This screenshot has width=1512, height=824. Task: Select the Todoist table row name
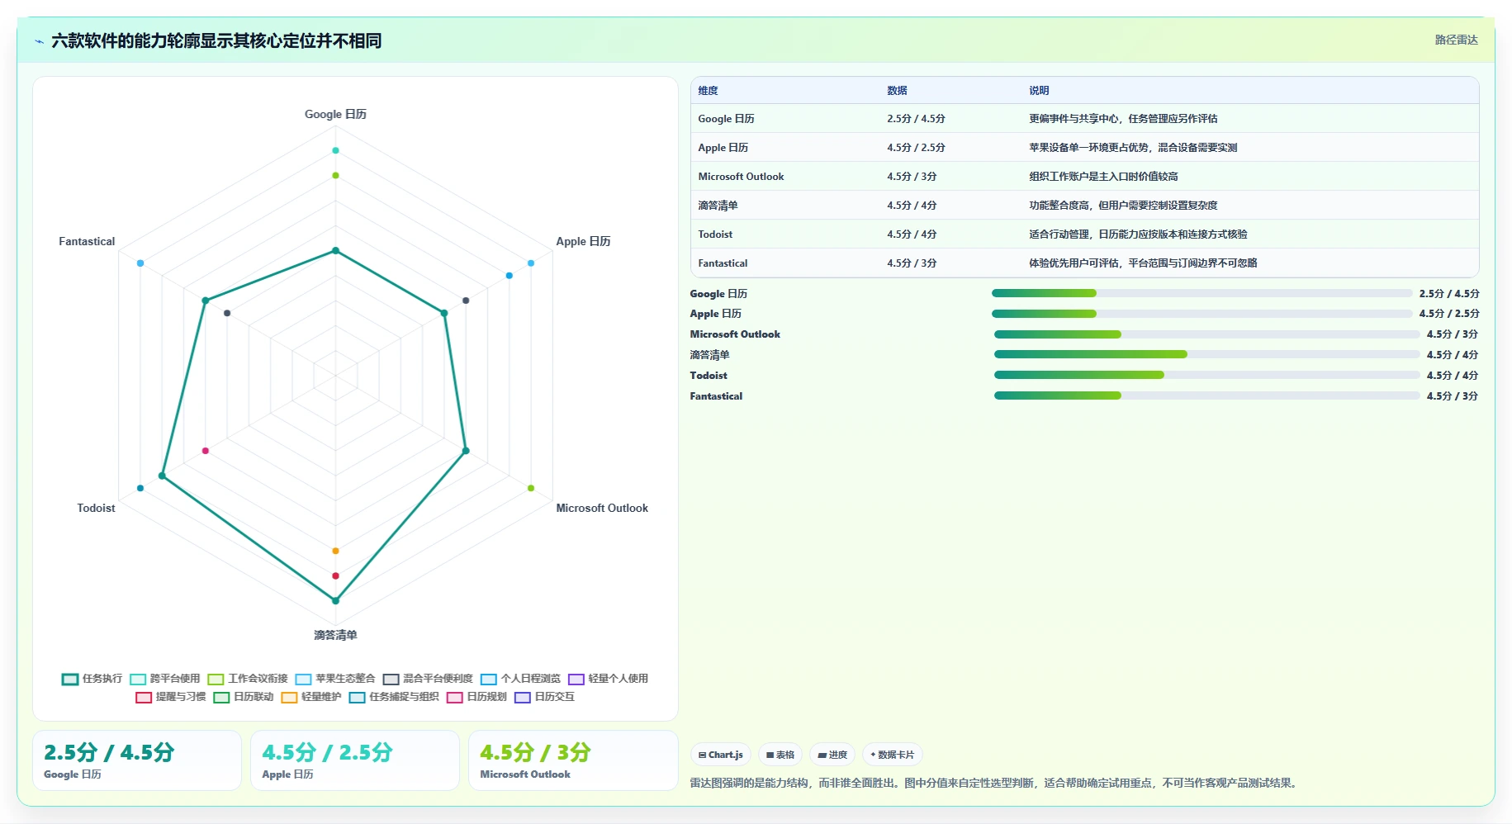point(715,234)
